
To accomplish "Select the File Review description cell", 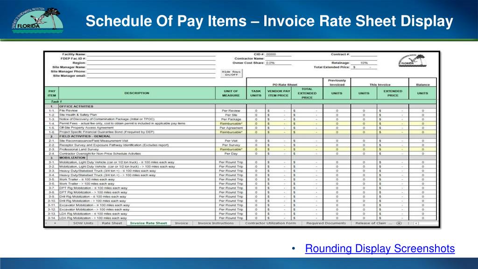I will [x=137, y=111].
